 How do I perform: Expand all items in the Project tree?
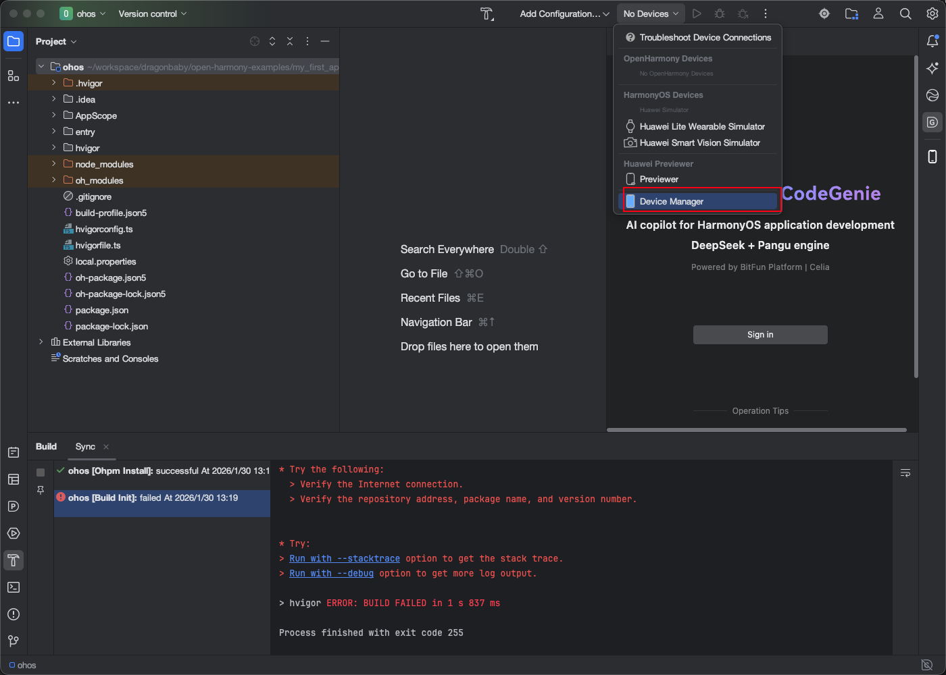click(x=272, y=41)
